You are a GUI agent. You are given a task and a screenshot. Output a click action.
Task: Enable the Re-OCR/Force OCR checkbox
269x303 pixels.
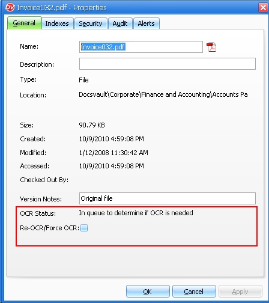click(84, 228)
